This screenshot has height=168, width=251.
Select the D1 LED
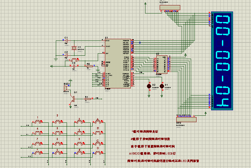click(162, 86)
